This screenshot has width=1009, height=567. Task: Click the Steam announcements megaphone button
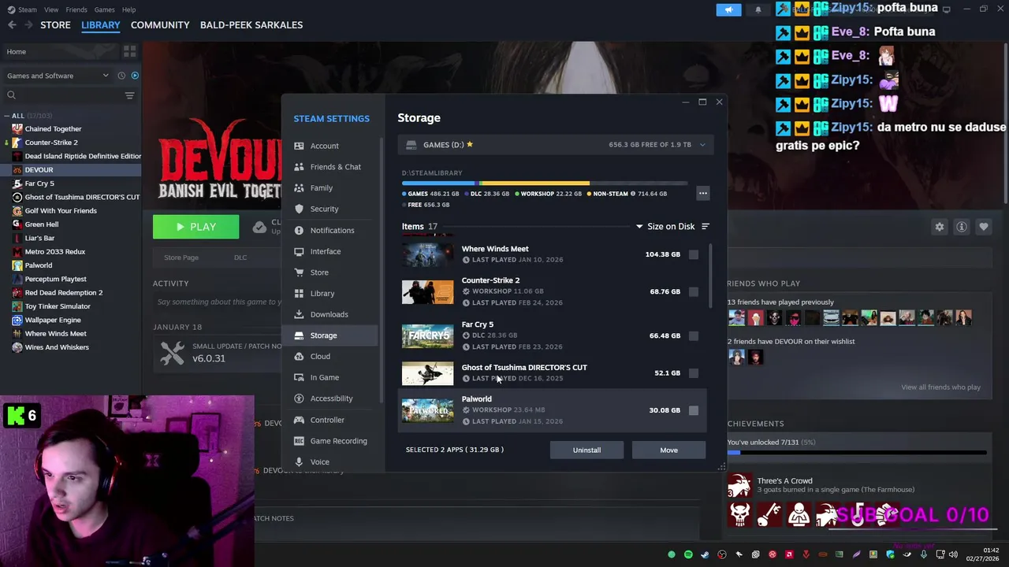728,9
